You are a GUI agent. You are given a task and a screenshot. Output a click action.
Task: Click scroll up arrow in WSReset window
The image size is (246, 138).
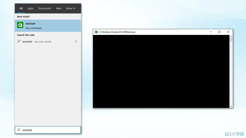pos(231,37)
